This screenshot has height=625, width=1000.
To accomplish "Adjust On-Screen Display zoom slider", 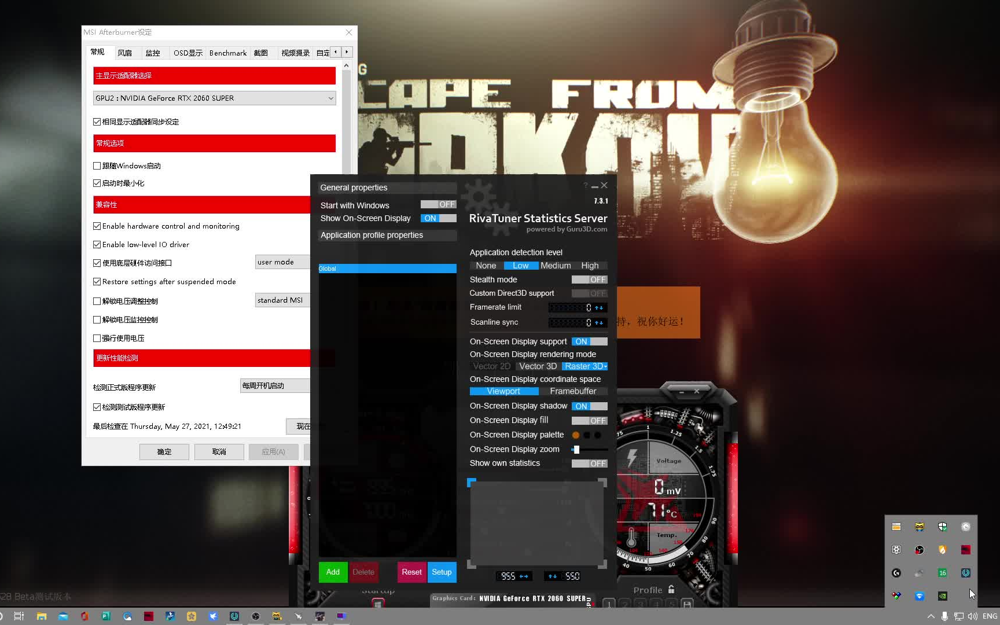I will click(589, 449).
